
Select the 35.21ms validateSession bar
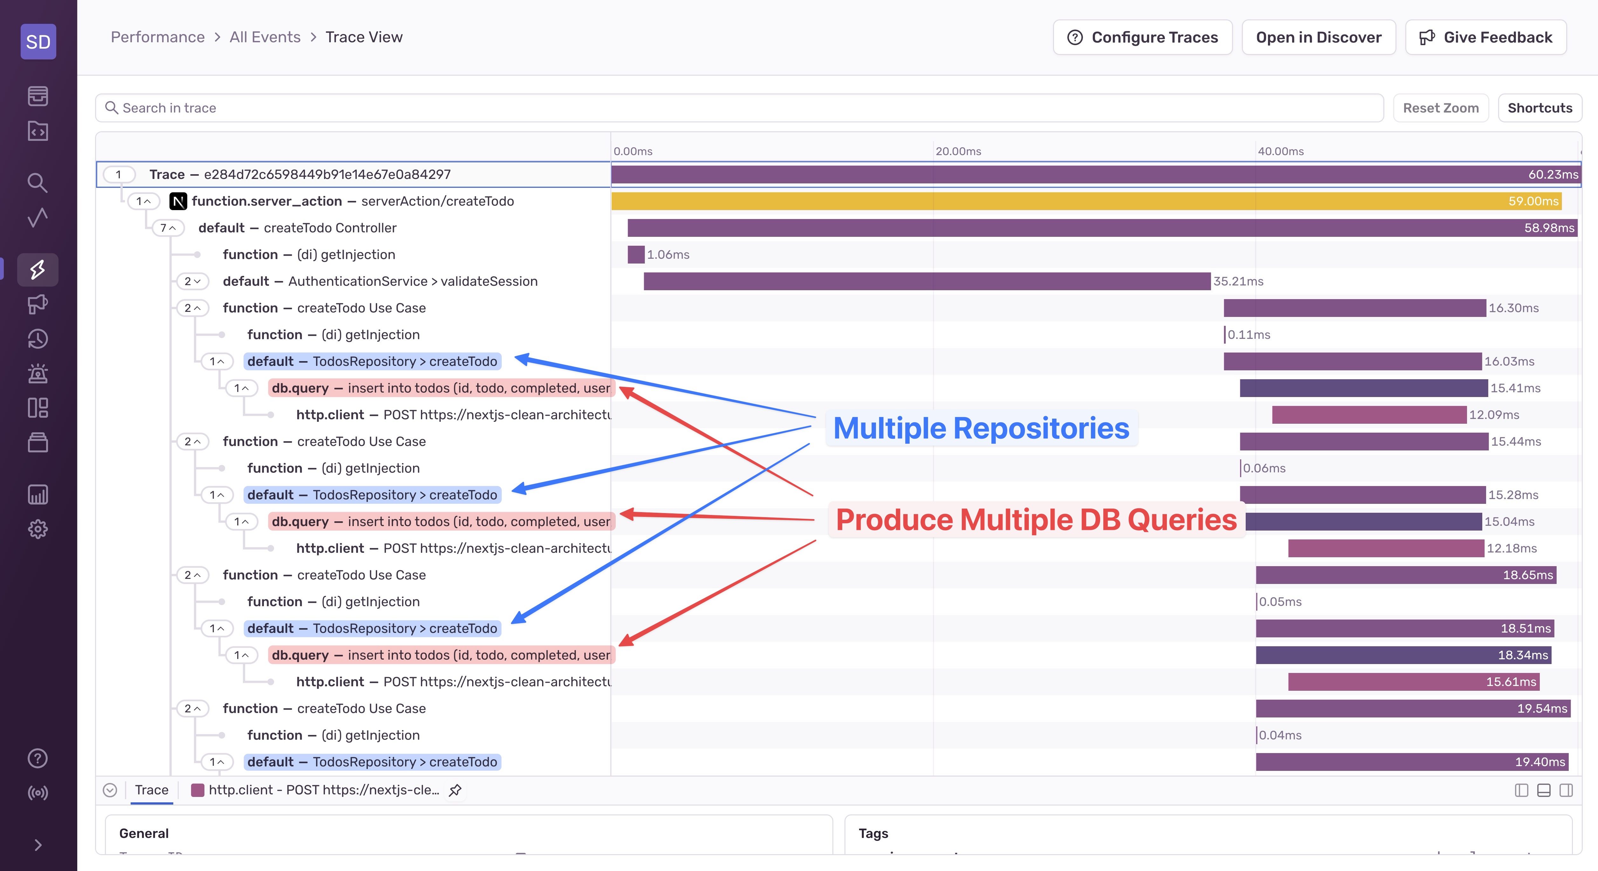(927, 281)
